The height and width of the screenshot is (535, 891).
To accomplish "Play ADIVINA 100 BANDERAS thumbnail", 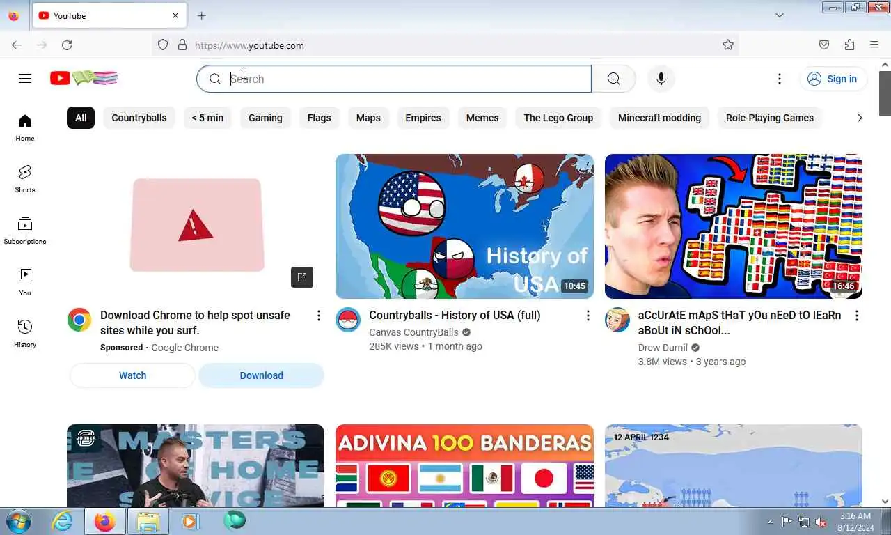I will click(464, 465).
